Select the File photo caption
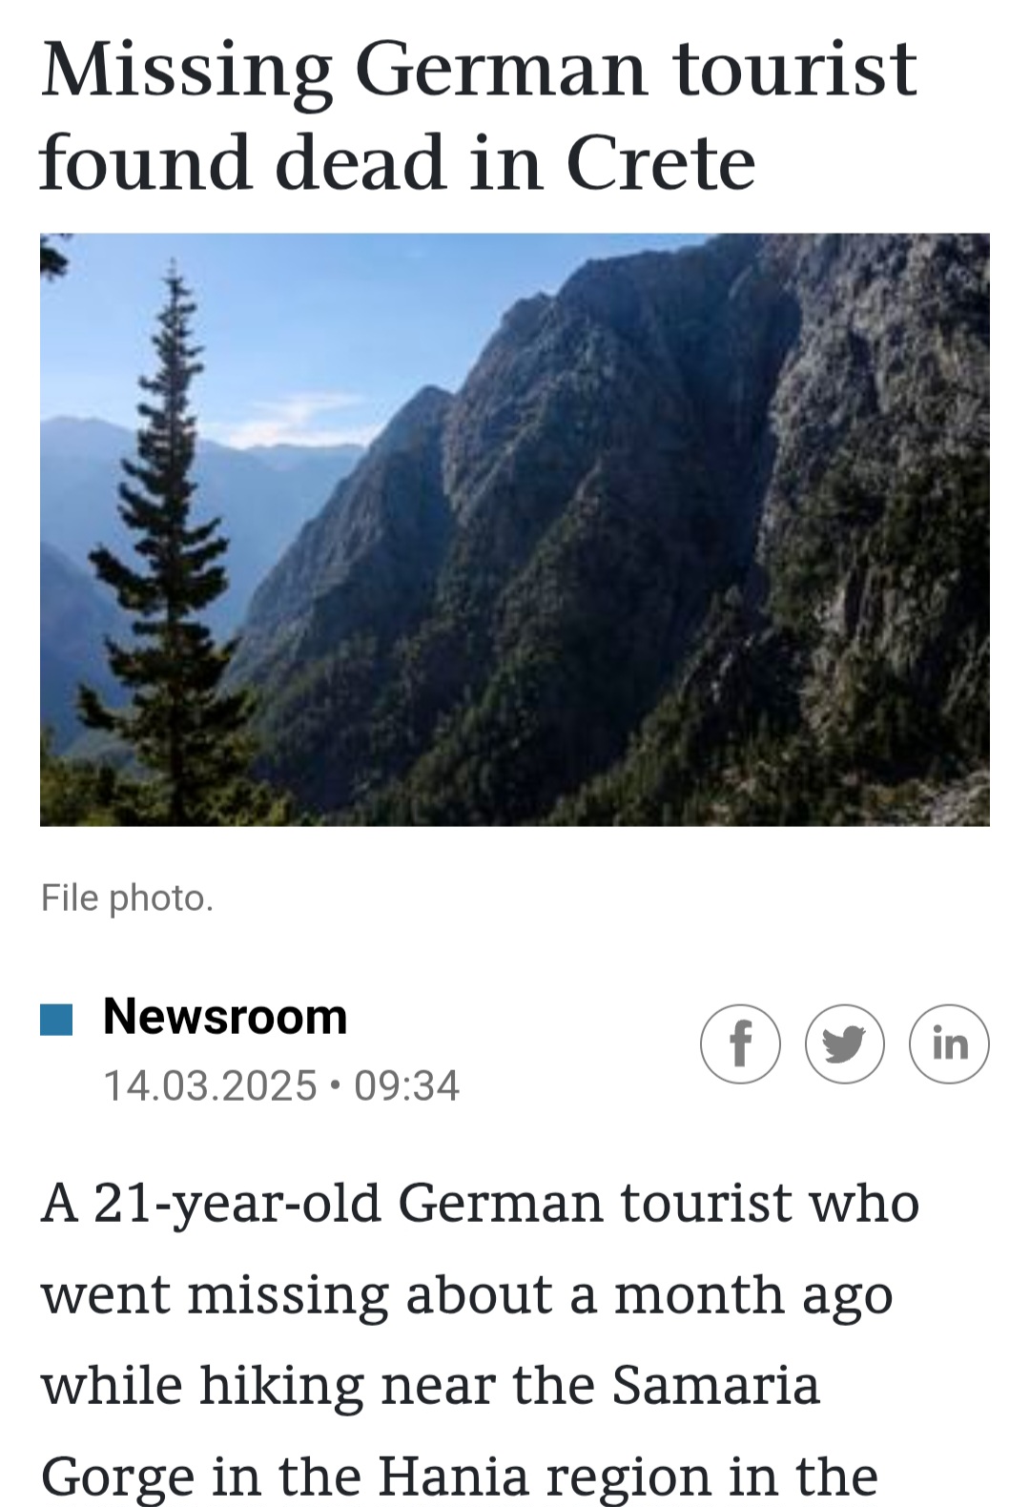 127,898
